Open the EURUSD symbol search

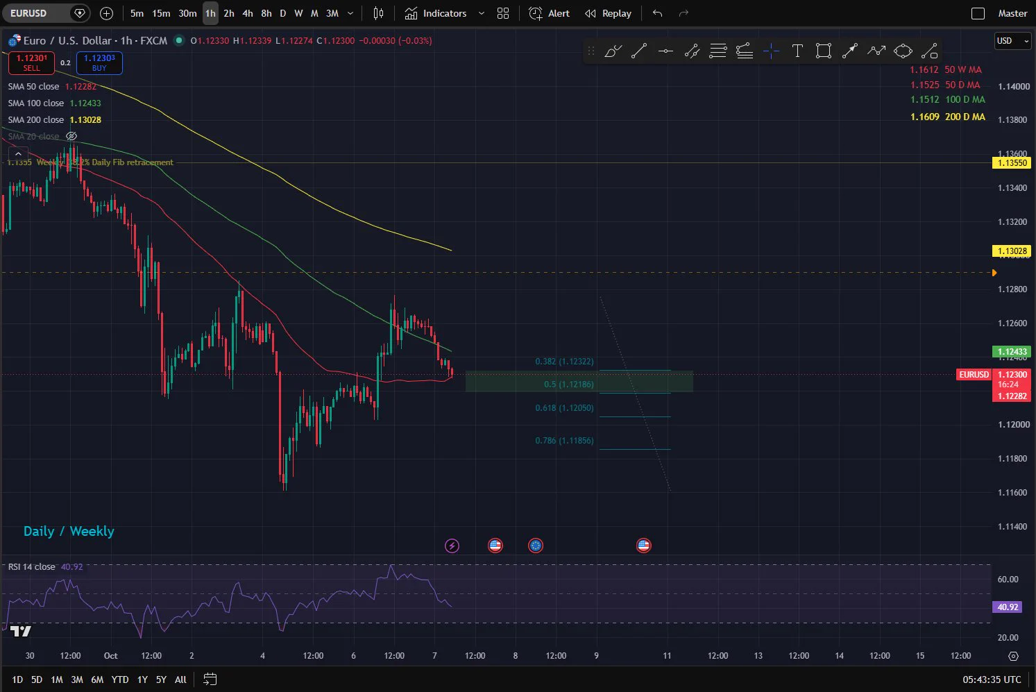pos(28,13)
